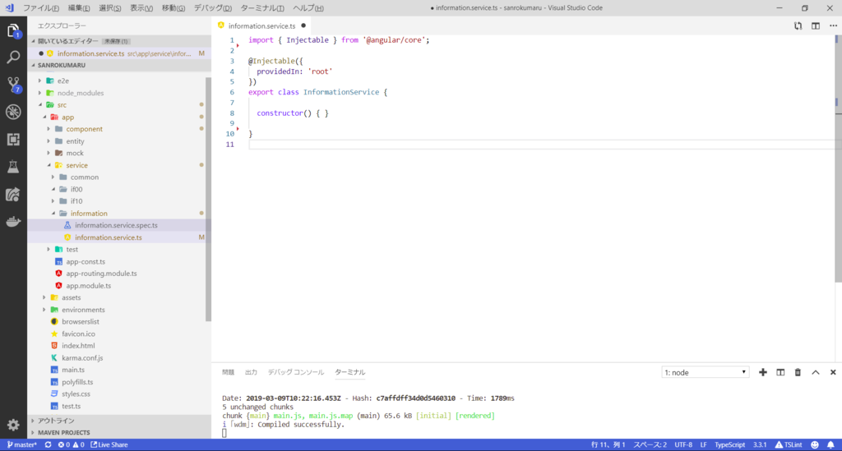Open the 表示 menu
The image size is (842, 451).
141,8
